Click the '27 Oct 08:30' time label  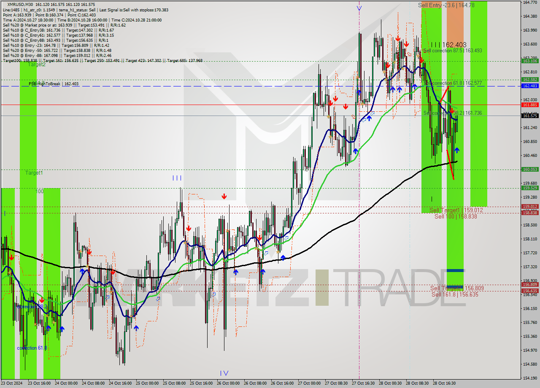point(336,383)
